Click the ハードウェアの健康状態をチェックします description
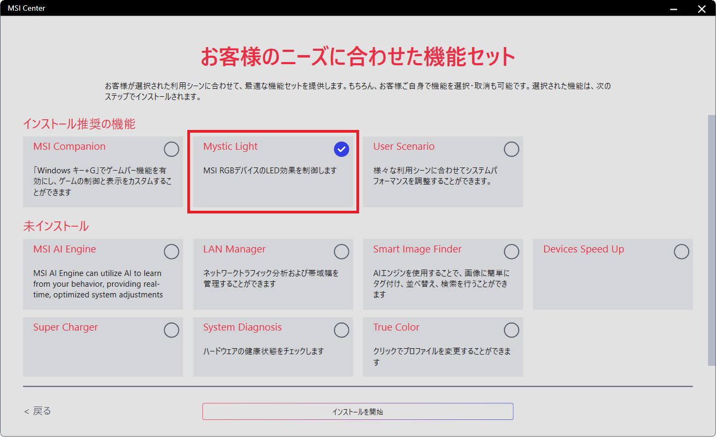 click(264, 351)
